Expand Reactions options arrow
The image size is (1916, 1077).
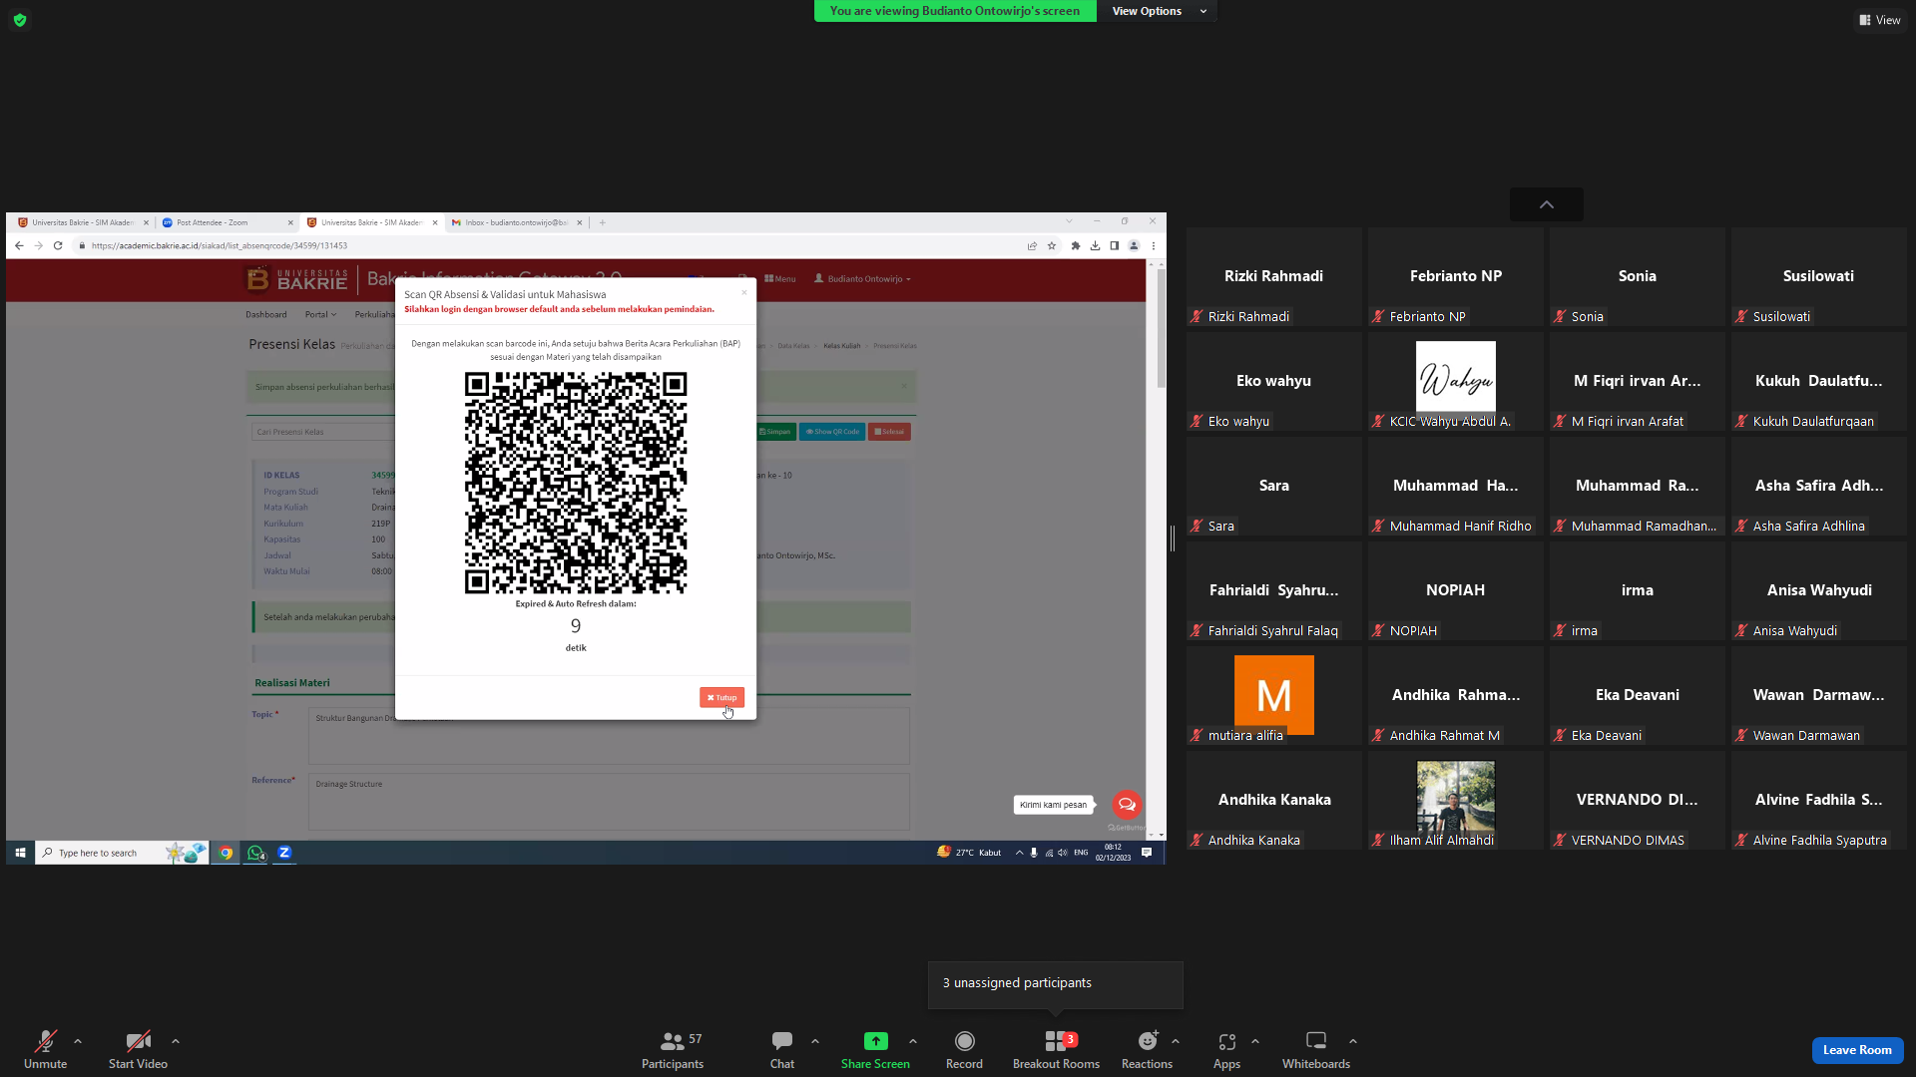(1176, 1041)
